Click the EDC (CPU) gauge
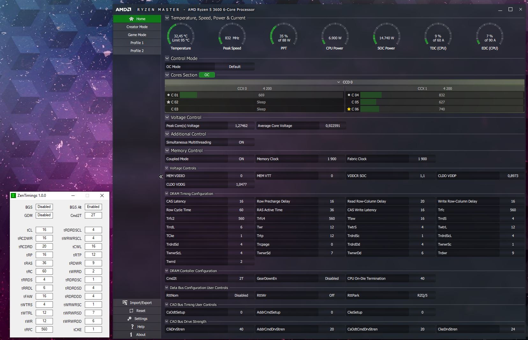The width and height of the screenshot is (528, 340). coord(490,36)
